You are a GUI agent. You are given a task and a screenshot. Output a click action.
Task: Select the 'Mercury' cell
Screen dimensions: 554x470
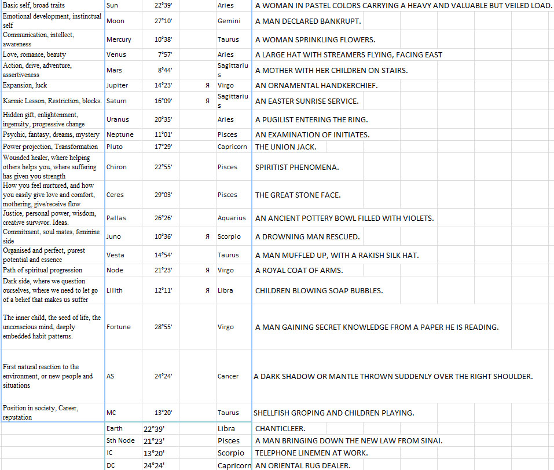[x=123, y=39]
